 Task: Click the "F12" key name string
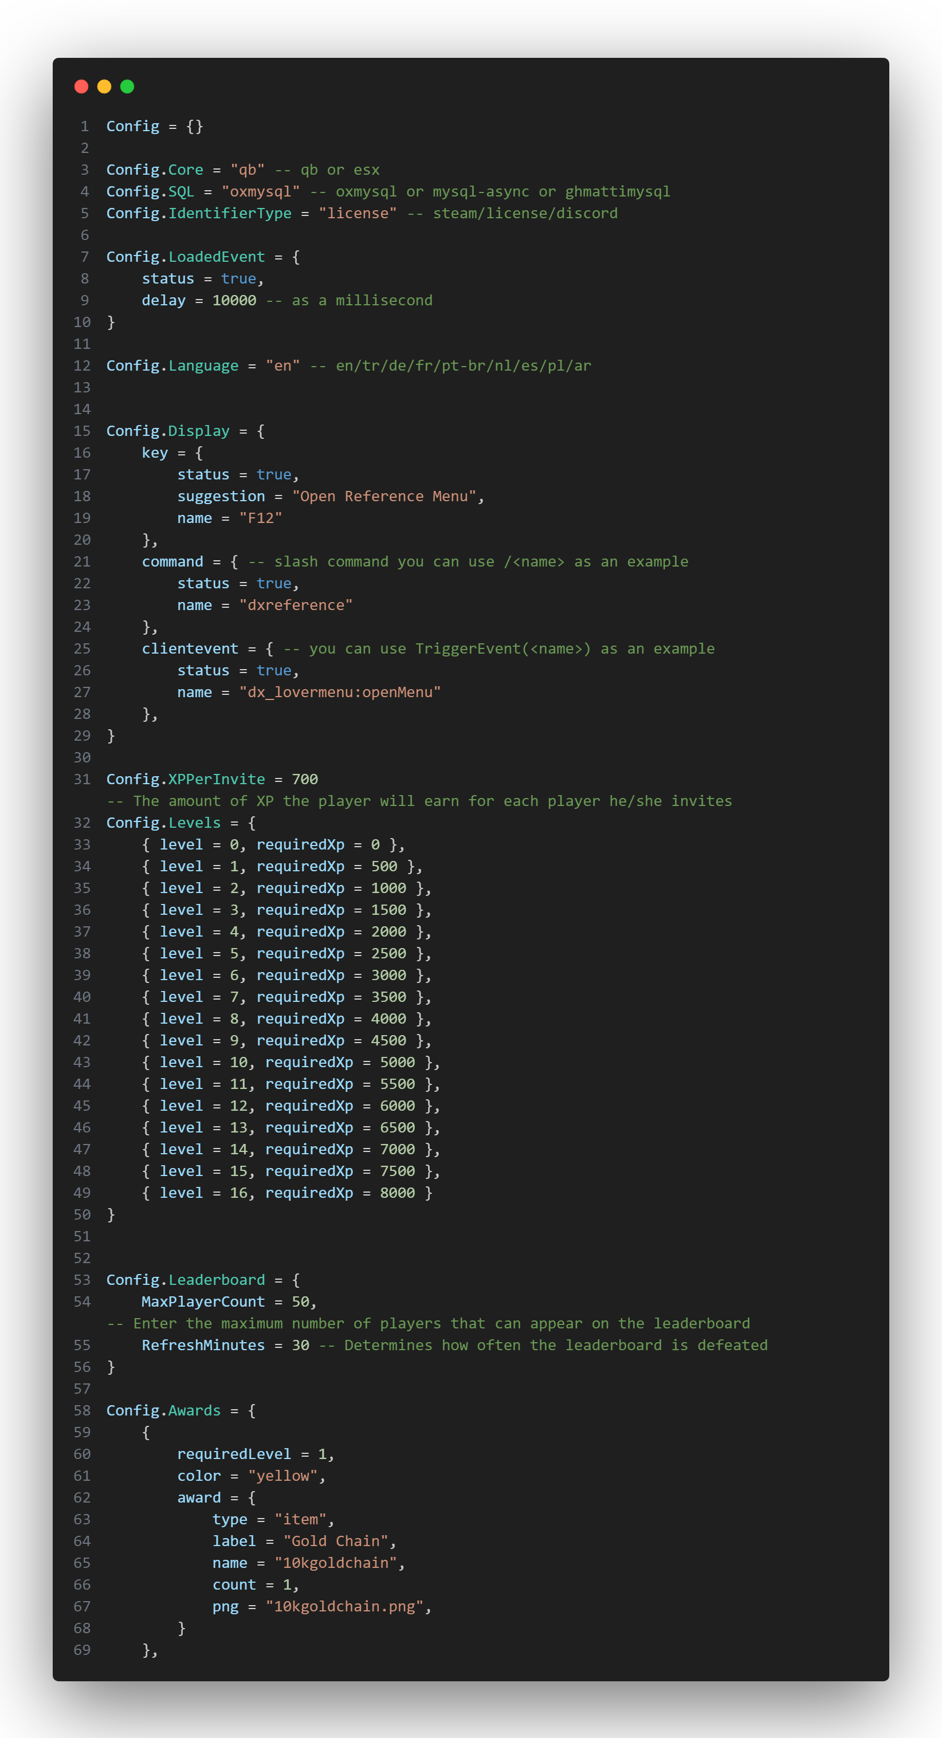pyautogui.click(x=261, y=518)
